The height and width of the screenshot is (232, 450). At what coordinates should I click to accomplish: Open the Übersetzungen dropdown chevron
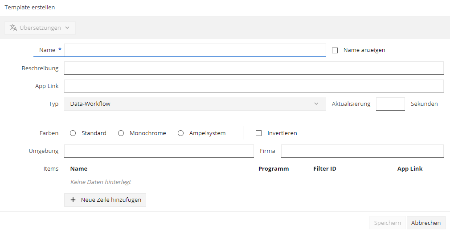(x=67, y=28)
